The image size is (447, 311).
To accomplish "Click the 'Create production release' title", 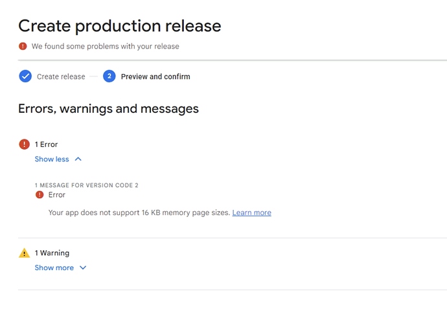I will tap(119, 26).
